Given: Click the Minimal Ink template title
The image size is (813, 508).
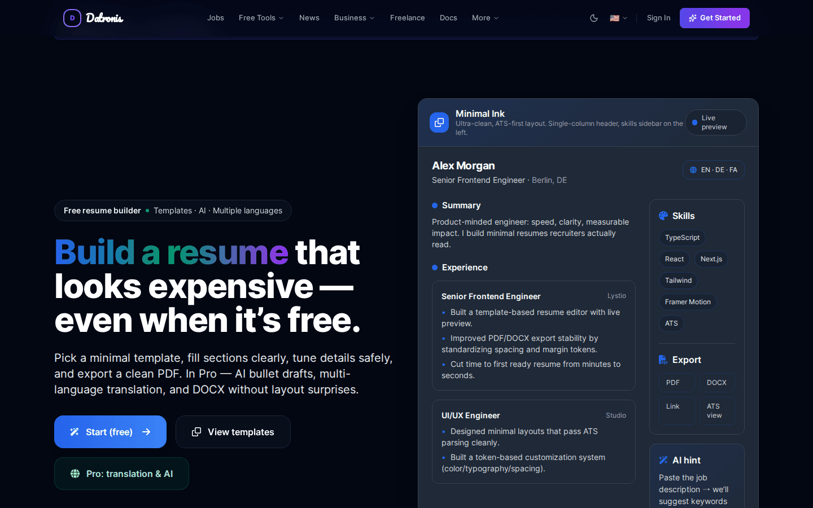Looking at the screenshot, I should coord(480,113).
